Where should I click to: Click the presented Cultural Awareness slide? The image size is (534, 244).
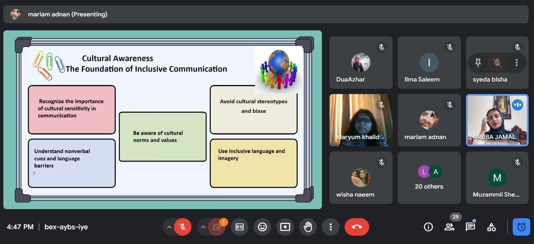(163, 120)
